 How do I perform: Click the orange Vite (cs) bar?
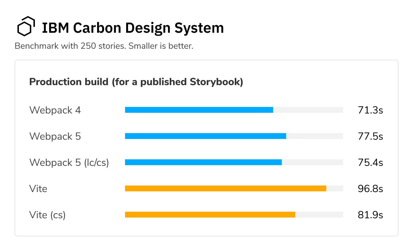click(210, 215)
